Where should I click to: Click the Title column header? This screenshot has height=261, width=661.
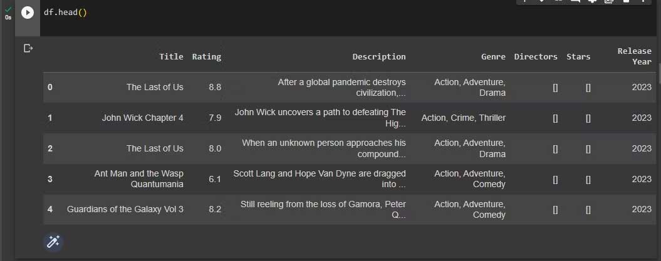click(171, 56)
